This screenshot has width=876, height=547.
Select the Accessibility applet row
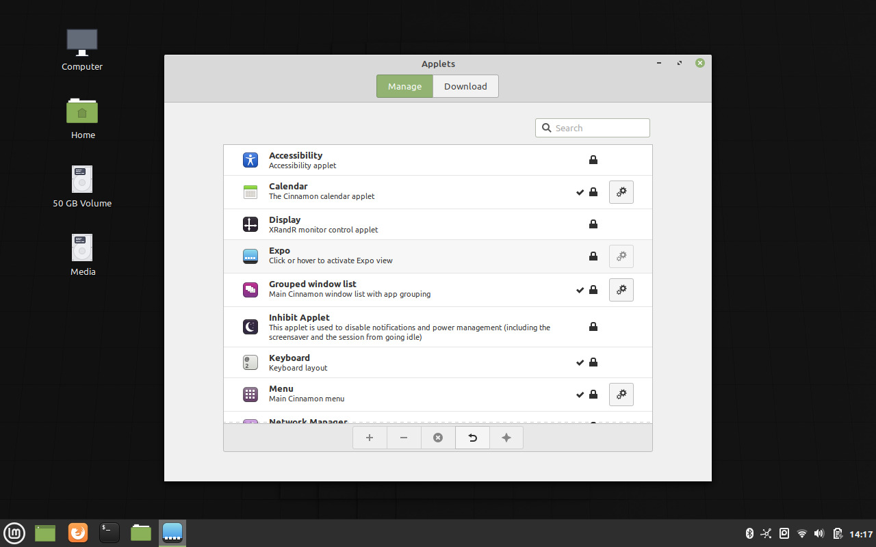438,160
